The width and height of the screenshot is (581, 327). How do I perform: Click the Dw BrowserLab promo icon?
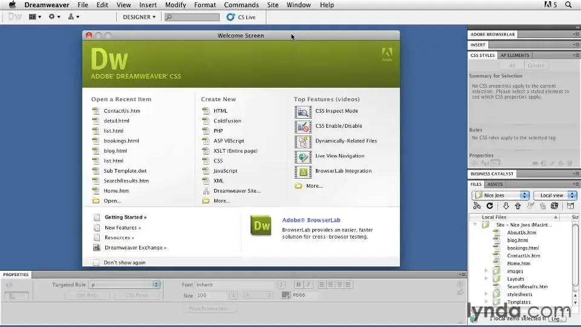261,225
